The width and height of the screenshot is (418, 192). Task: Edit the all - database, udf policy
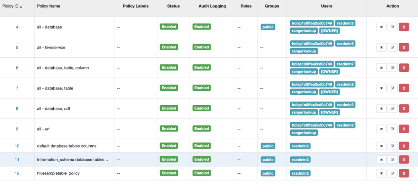pos(392,108)
